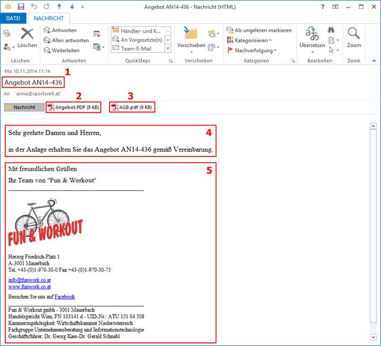The height and width of the screenshot is (346, 381).
Task: Click the save icon in title bar
Action: 21,7
